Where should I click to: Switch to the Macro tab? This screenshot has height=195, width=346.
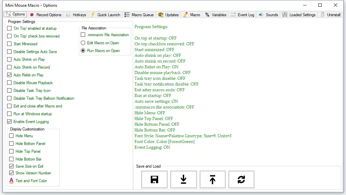pos(192,15)
